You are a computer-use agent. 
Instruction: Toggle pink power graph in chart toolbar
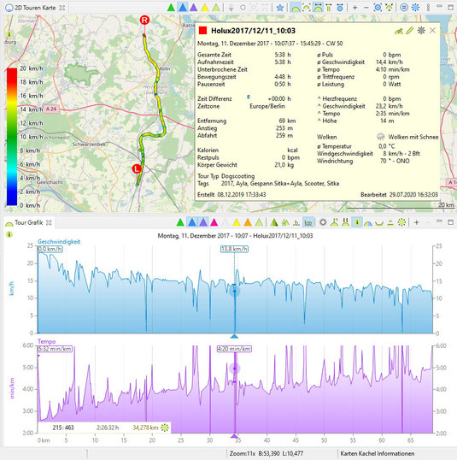pyautogui.click(x=214, y=222)
